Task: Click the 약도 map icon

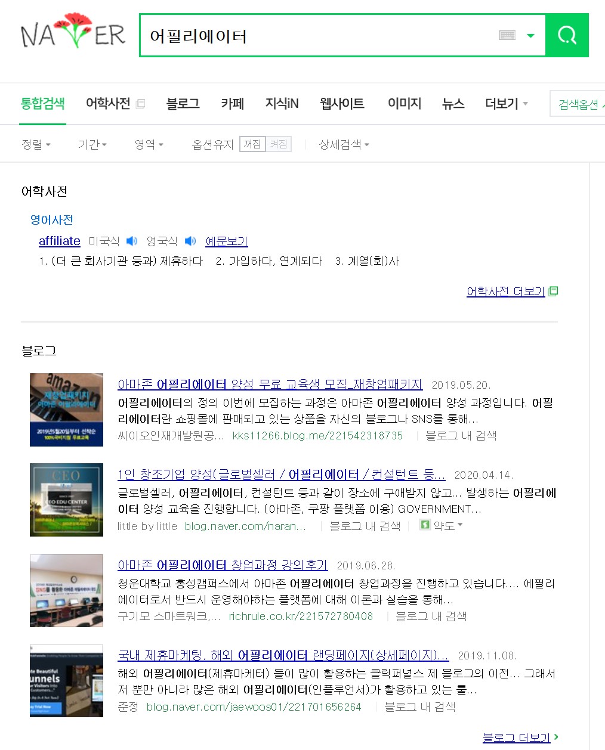Action: (x=425, y=525)
